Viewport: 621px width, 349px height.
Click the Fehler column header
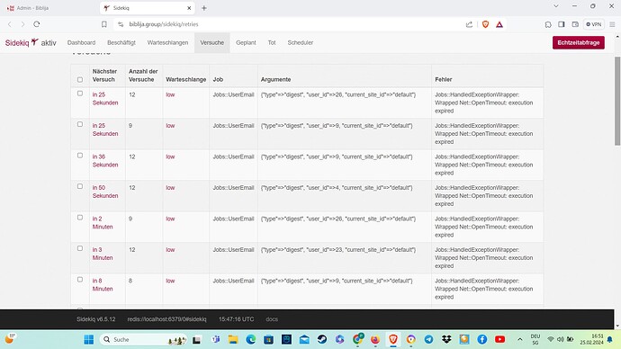[x=443, y=79]
